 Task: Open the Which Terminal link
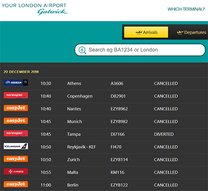click(x=186, y=9)
